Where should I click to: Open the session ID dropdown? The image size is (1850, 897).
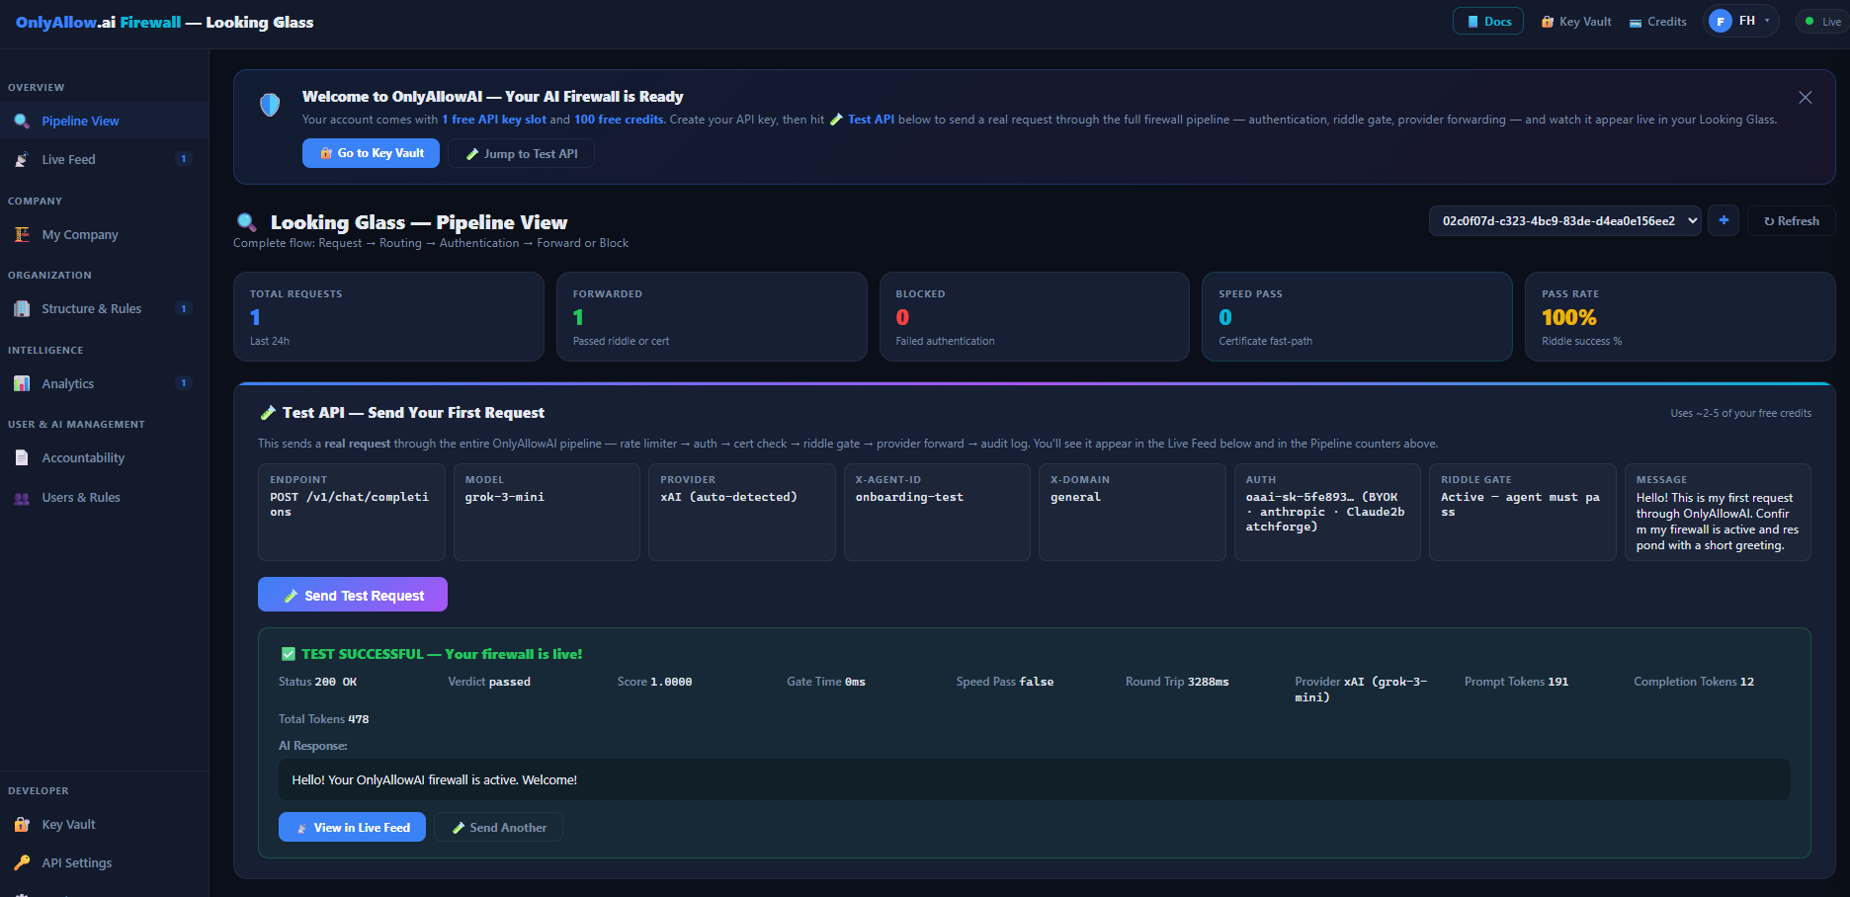1564,221
